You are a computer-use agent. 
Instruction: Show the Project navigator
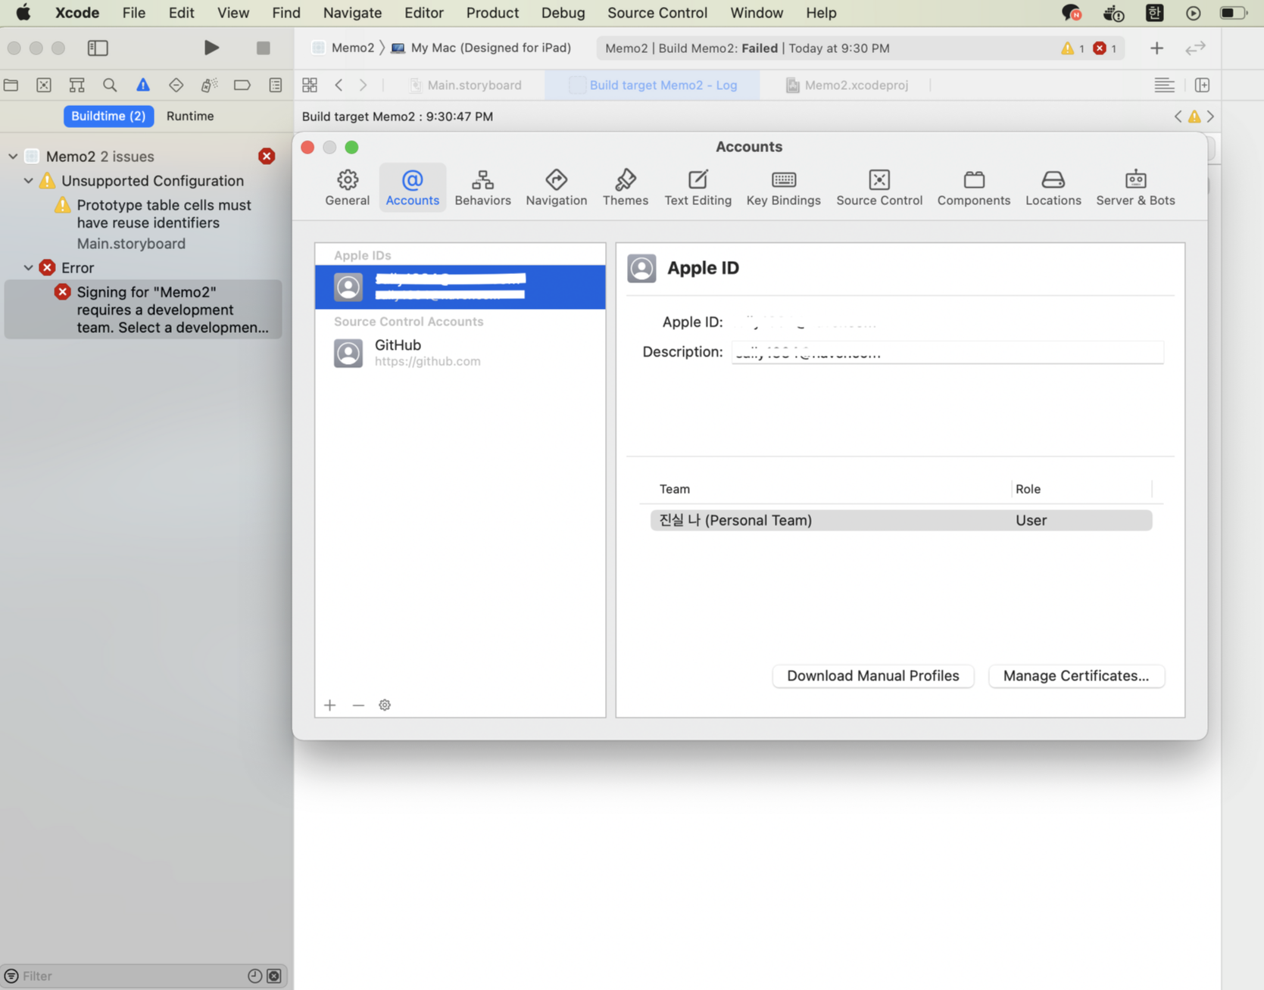(11, 85)
